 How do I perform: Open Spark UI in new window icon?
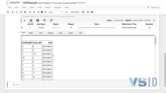51,20
